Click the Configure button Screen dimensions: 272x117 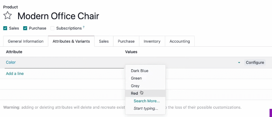tap(255, 62)
